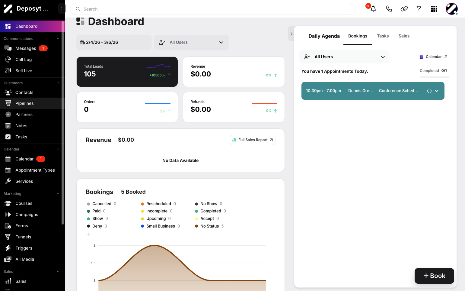Collapse the Daily Agenda panel
This screenshot has width=465, height=291.
pos(291,34)
